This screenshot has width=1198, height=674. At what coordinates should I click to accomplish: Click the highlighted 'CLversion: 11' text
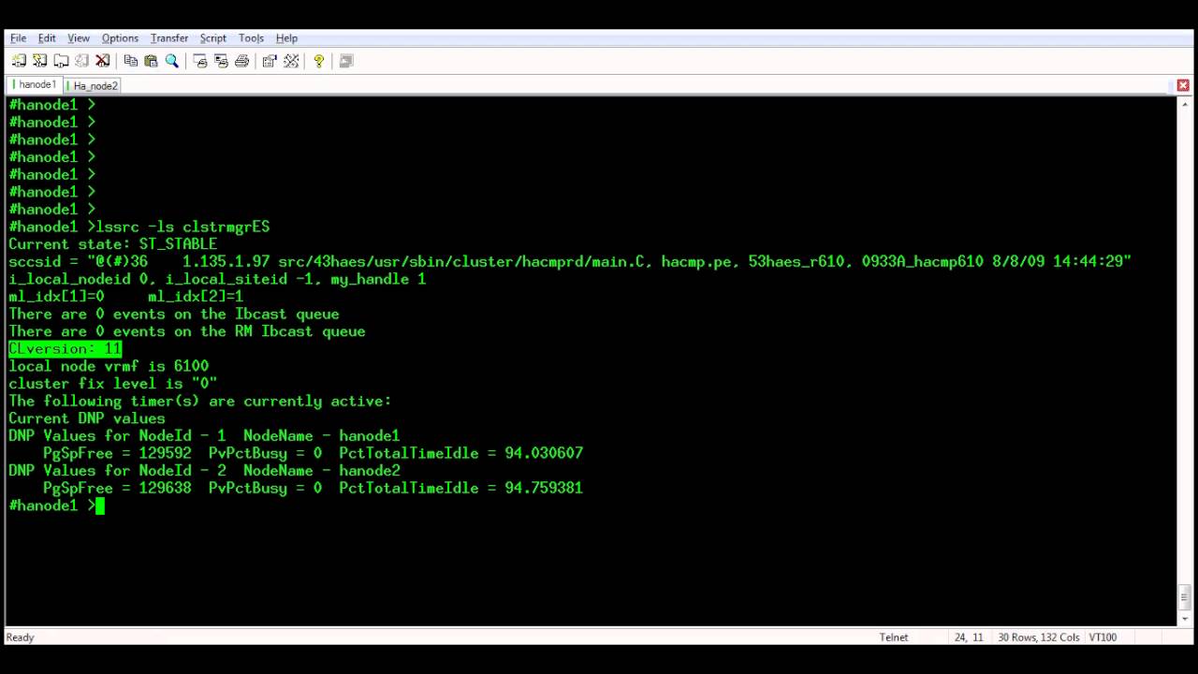pyautogui.click(x=66, y=348)
